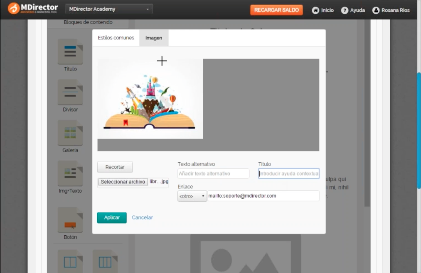Open Ayuda help icon
Screen dimensions: 421x273
click(345, 10)
